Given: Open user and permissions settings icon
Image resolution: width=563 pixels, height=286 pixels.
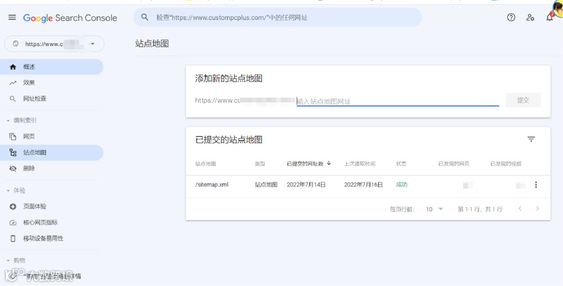Looking at the screenshot, I should (x=530, y=17).
